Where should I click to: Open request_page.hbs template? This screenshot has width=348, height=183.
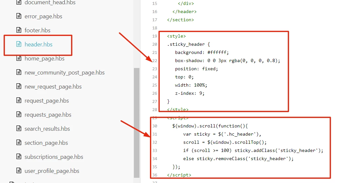(x=46, y=101)
